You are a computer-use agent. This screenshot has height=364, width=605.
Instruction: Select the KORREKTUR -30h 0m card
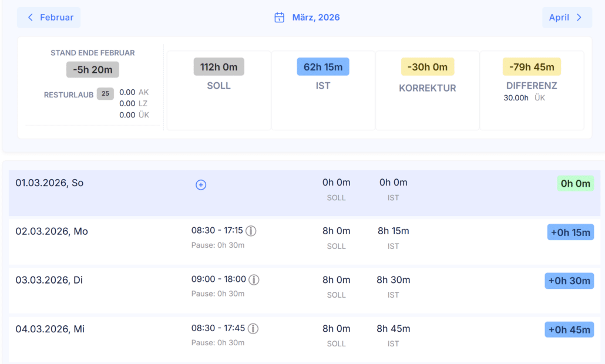(428, 90)
